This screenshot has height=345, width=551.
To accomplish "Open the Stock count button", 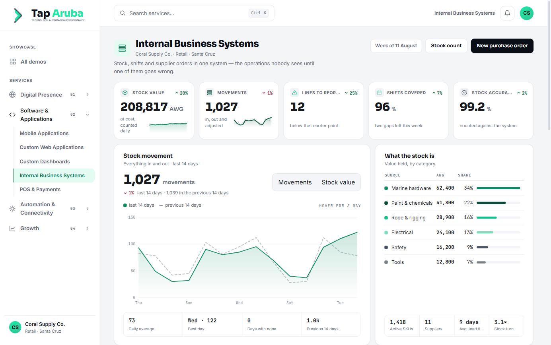I will (x=446, y=46).
